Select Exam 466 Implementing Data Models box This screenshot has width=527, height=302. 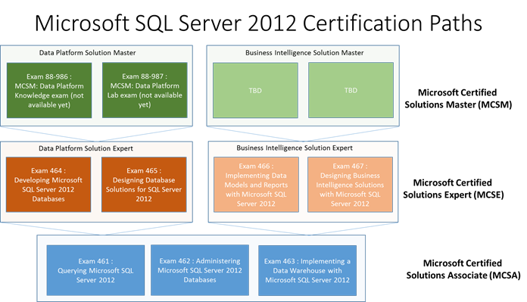pos(256,185)
